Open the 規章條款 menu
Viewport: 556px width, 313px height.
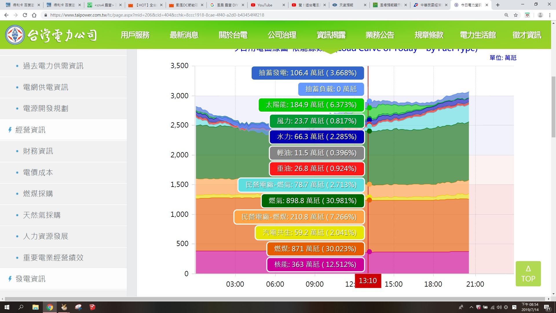tap(429, 35)
